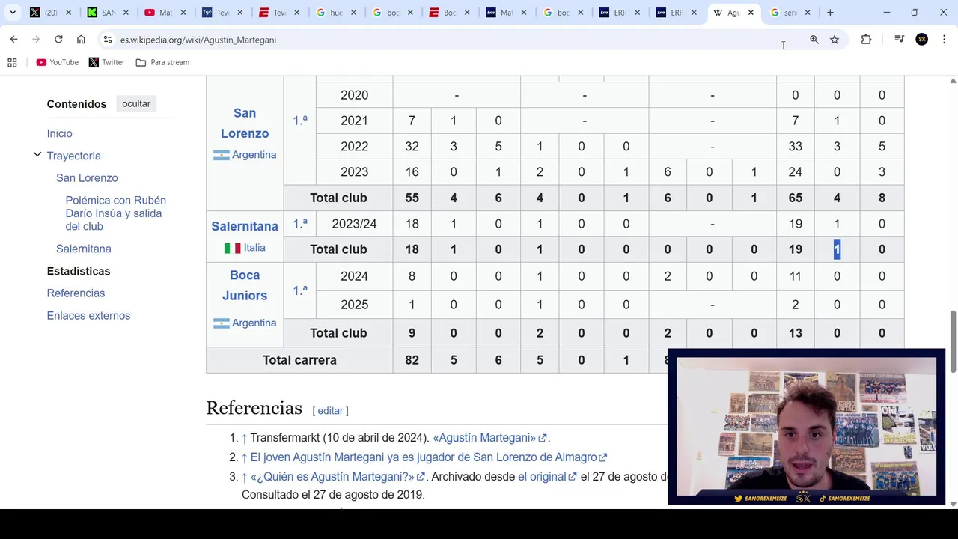Open the Extensions puzzle menu
This screenshot has width=958, height=539.
pos(866,40)
